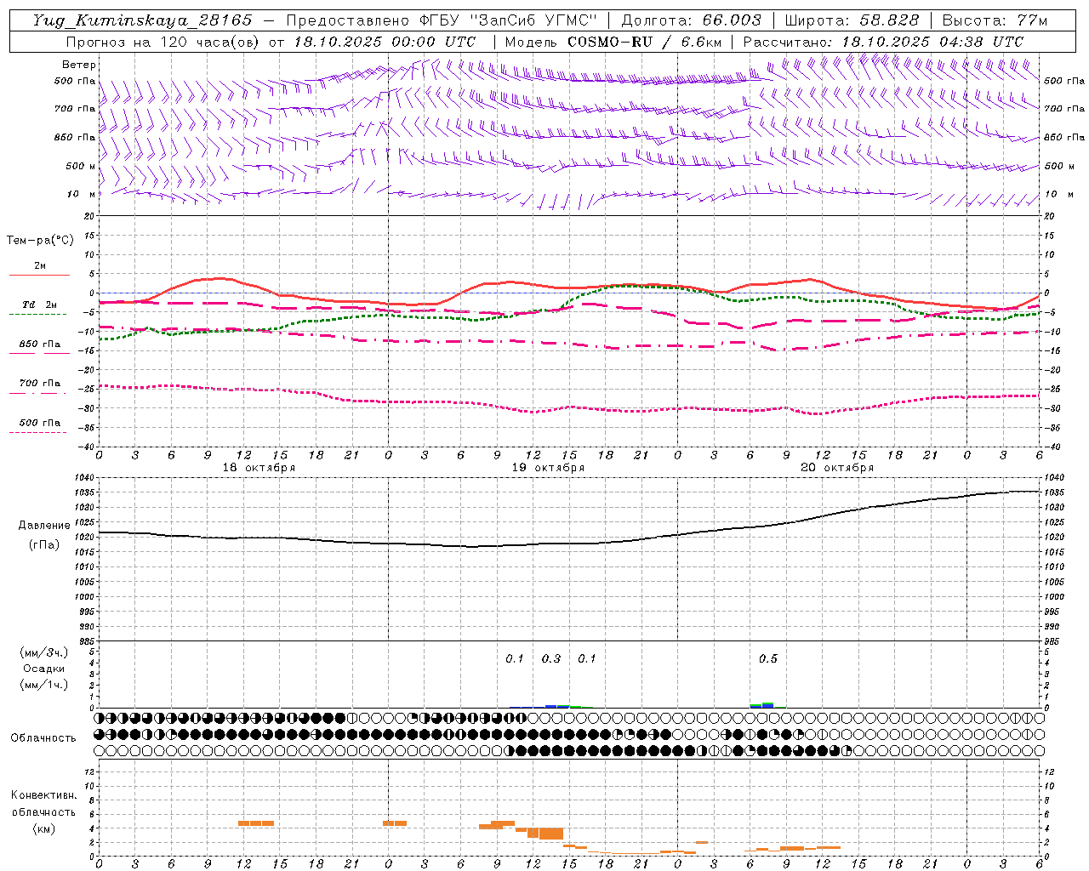Select the longitude value 66.003

[732, 20]
